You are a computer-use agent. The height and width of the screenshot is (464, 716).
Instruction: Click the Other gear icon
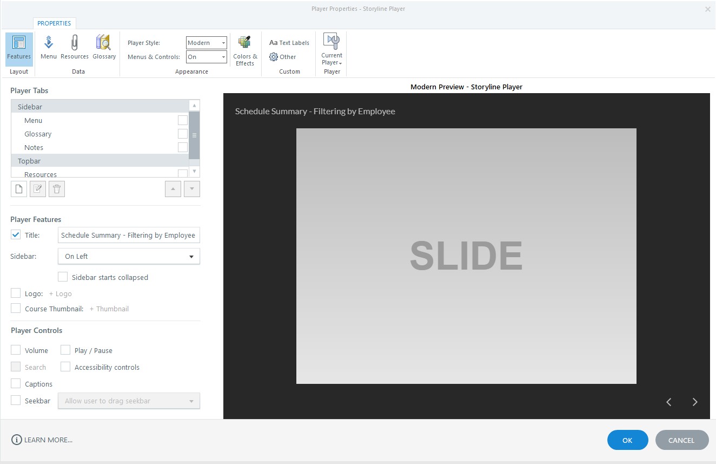click(x=274, y=57)
